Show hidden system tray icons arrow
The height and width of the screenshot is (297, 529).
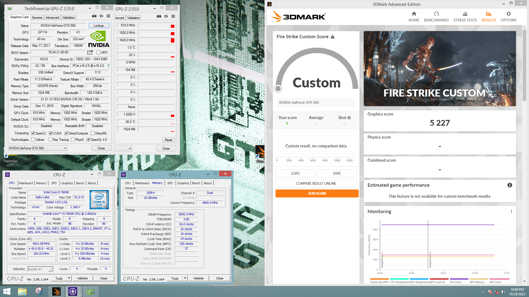click(483, 292)
